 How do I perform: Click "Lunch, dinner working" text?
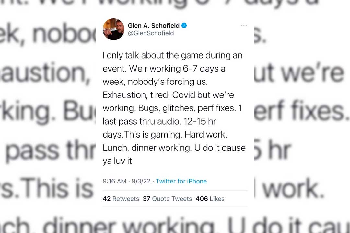click(147, 148)
